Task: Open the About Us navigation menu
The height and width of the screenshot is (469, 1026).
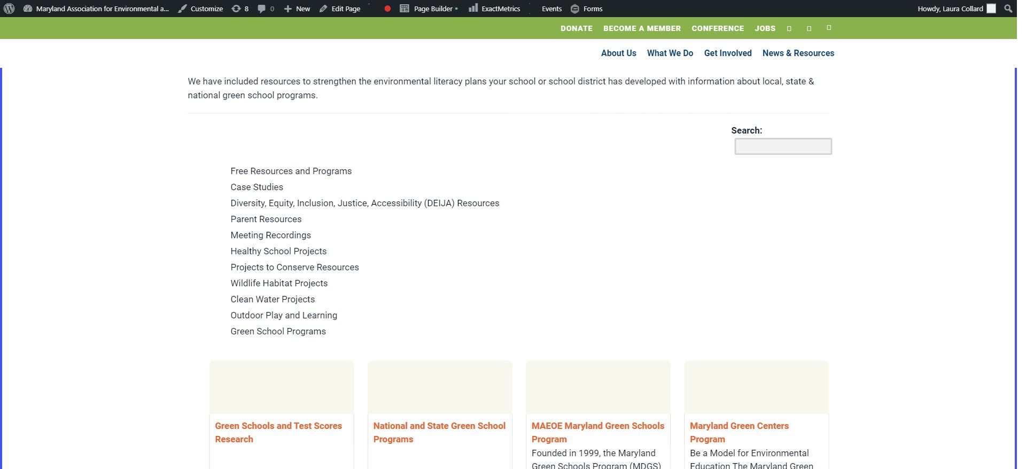Action: click(x=618, y=53)
